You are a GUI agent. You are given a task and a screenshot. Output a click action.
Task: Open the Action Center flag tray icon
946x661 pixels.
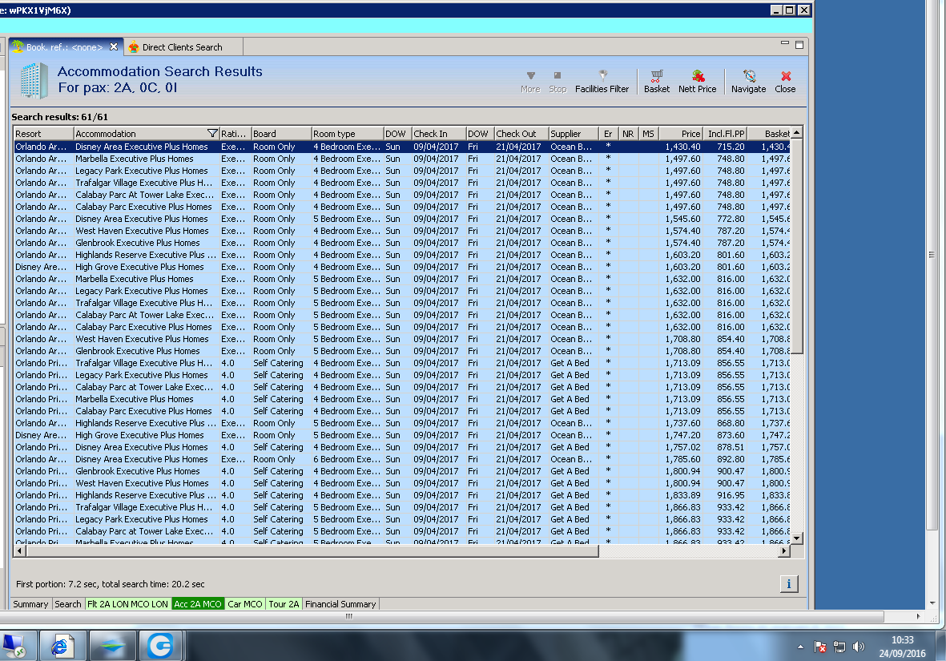[x=820, y=647]
